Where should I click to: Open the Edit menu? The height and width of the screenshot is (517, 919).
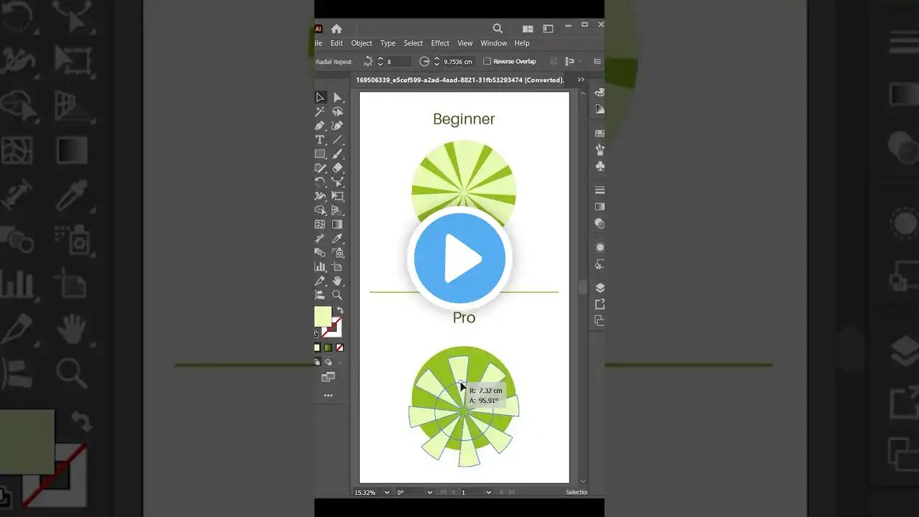pos(337,43)
